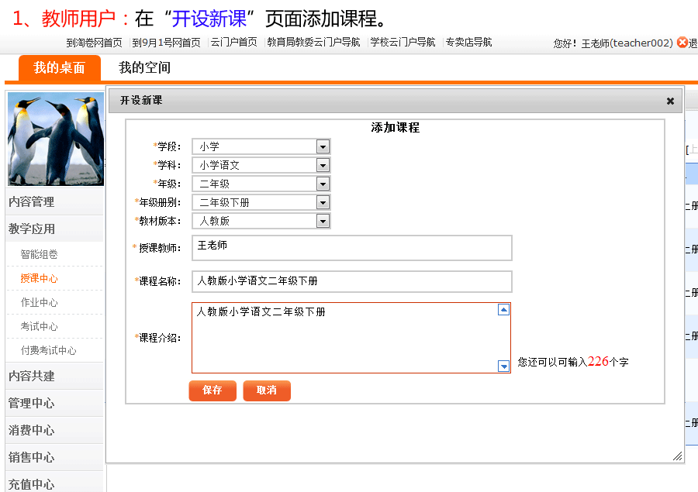698x492 pixels.
Task: Click scroll up arrow in 课程介绍 textarea
Action: coord(503,310)
